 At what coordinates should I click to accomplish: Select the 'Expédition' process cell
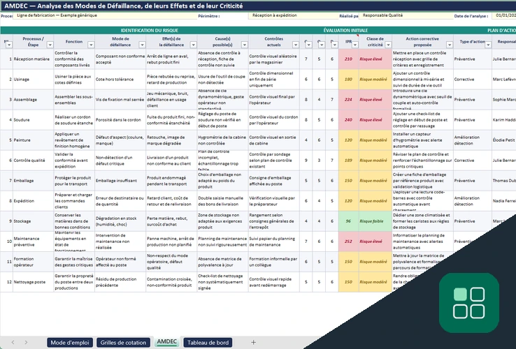pos(34,201)
